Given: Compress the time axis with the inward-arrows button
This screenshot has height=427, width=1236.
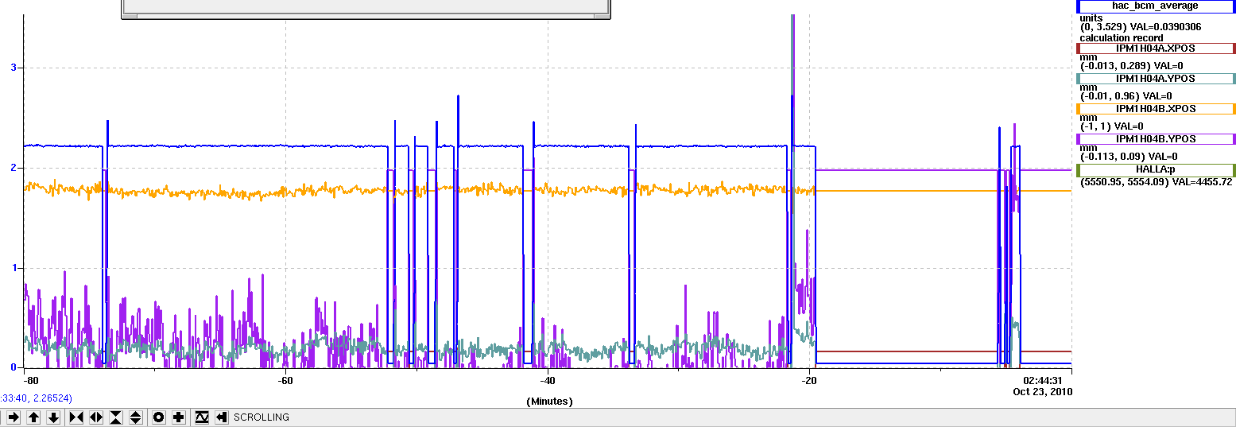Looking at the screenshot, I should coord(76,417).
